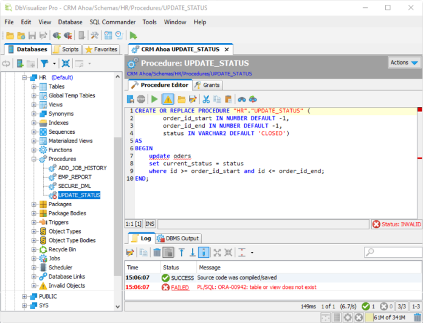Image resolution: width=423 pixels, height=323 pixels.
Task: Click the cut scissors icon in editor
Action: pyautogui.click(x=206, y=99)
